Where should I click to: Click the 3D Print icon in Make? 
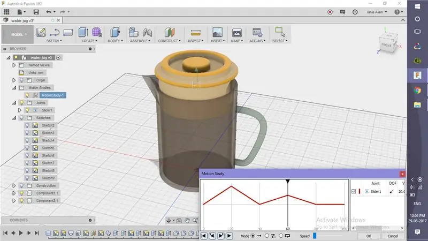click(x=236, y=32)
